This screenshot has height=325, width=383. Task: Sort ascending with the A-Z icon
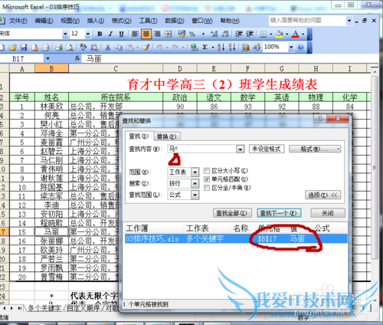pyautogui.click(x=221, y=48)
